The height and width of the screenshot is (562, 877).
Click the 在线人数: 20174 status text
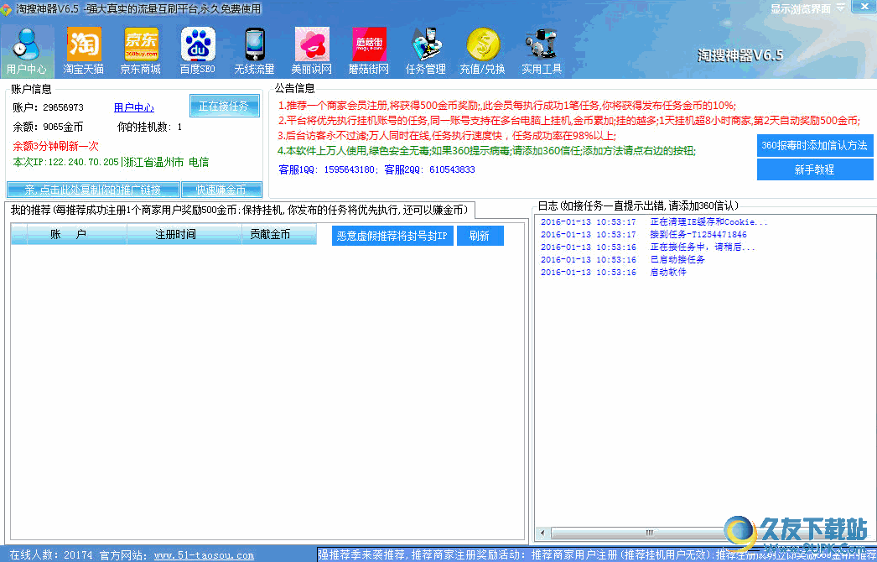pyautogui.click(x=51, y=555)
